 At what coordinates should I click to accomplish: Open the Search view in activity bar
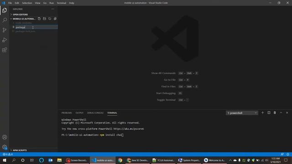pyautogui.click(x=5, y=20)
